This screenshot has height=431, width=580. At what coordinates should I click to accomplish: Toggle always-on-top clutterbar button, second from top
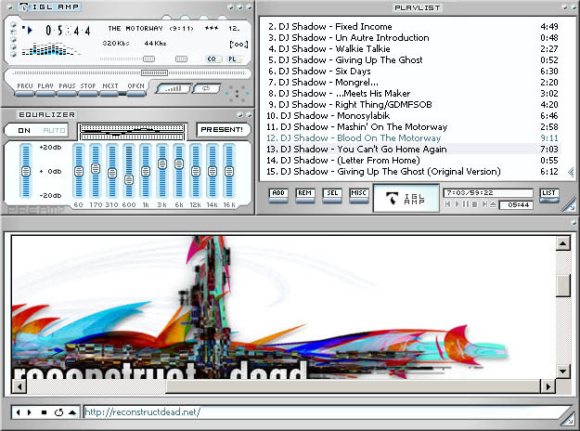click(x=14, y=33)
